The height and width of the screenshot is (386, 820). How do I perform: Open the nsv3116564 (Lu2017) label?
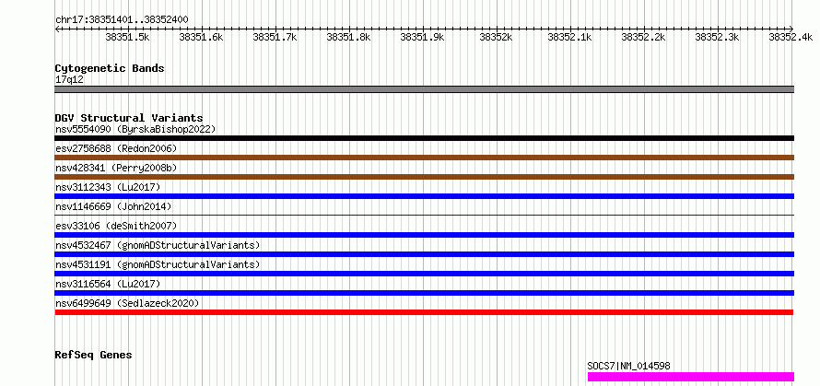pyautogui.click(x=108, y=284)
